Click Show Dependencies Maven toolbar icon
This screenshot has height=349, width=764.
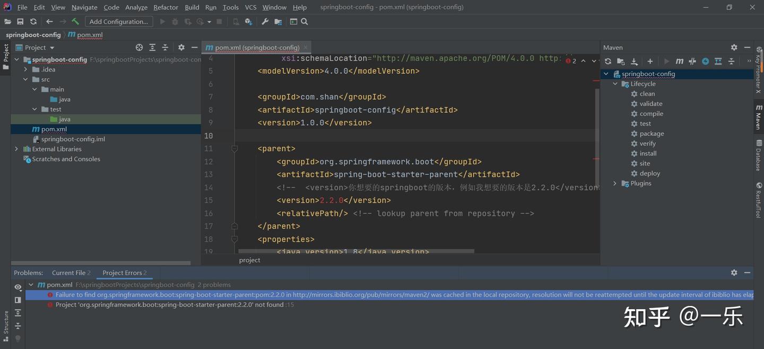pyautogui.click(x=718, y=62)
